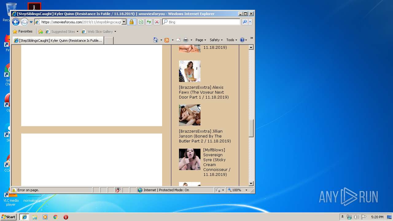Click the status bar security lock icon
The height and width of the screenshot is (221, 393).
coord(218,190)
